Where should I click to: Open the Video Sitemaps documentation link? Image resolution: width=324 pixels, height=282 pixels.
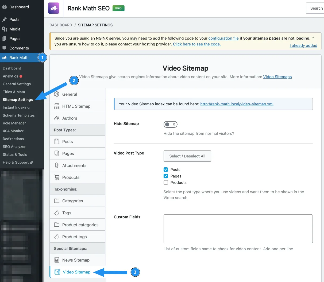click(277, 77)
